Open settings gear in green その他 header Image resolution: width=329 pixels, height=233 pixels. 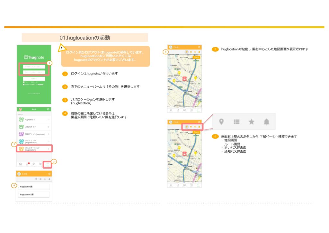point(48,109)
